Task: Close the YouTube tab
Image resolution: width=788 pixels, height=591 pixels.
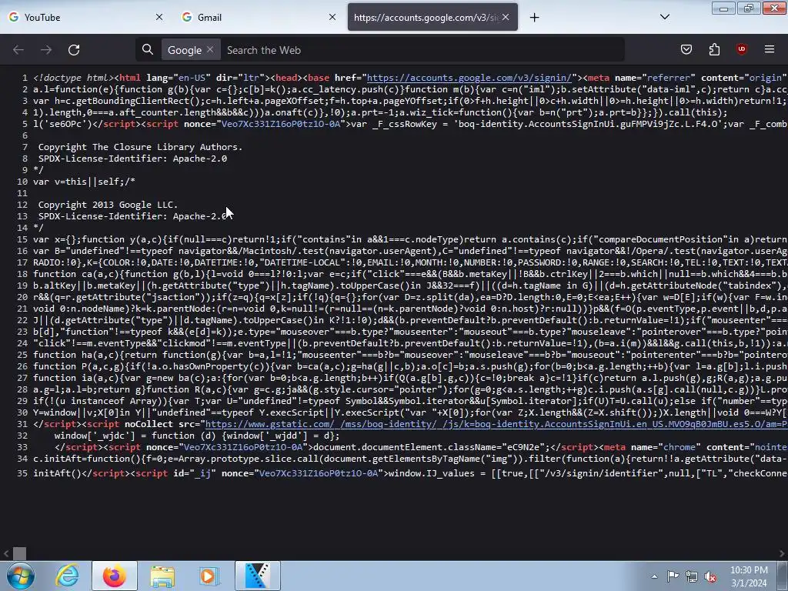Action: coord(159,17)
